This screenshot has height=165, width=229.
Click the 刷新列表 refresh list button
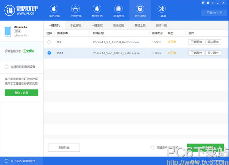[x=64, y=148]
